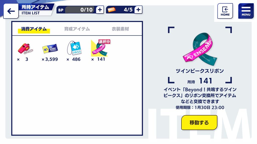Add BP with the plus button
The image size is (257, 144).
coord(100,10)
